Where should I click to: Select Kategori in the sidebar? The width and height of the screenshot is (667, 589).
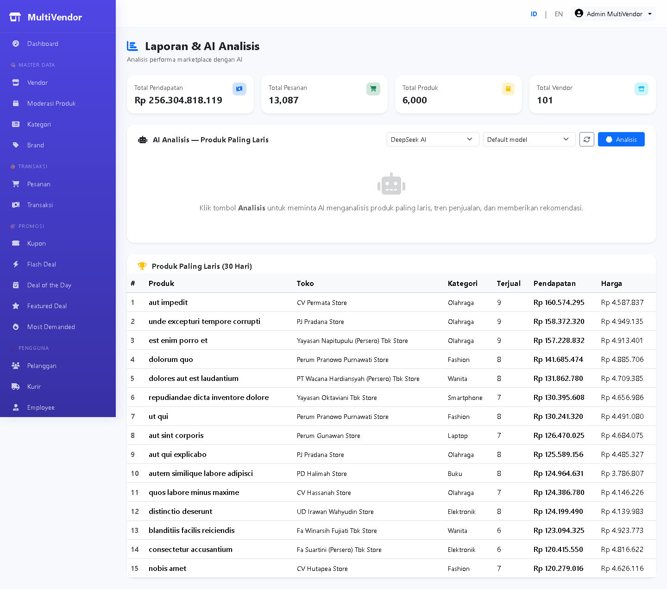pyautogui.click(x=58, y=124)
